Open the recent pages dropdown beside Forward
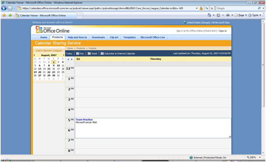The height and width of the screenshot is (162, 266). (x=14, y=8)
